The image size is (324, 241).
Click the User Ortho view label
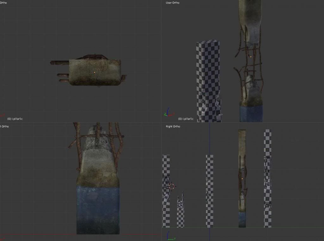[172, 3]
